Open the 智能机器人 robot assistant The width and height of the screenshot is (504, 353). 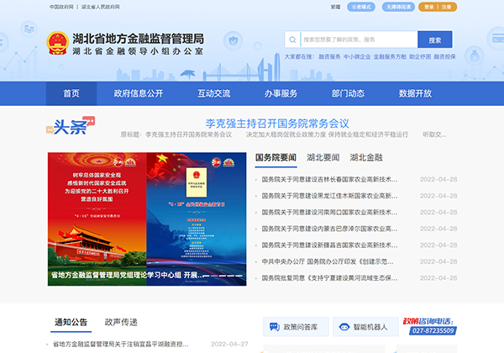tap(363, 327)
